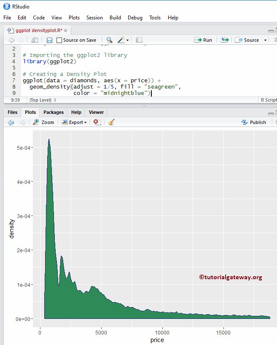Switch to the Packages tab
This screenshot has width=277, height=345.
54,112
